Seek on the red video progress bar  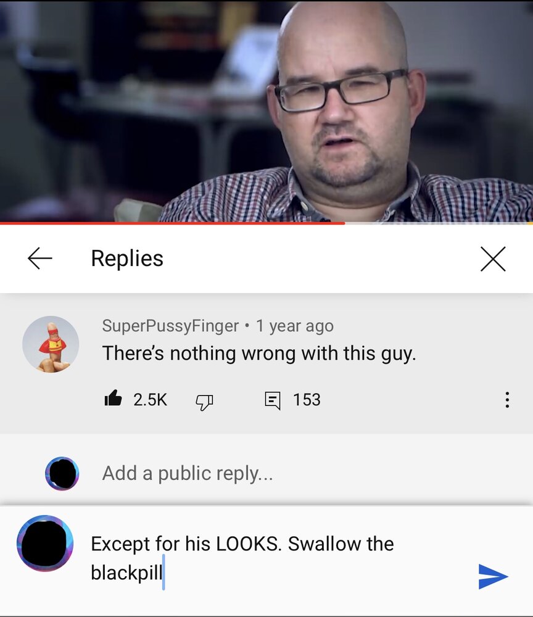[266, 223]
